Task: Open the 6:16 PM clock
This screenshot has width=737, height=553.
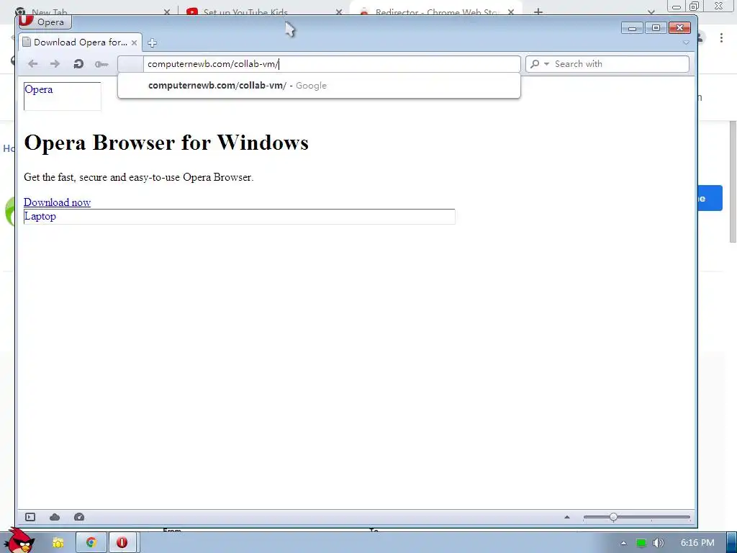Action: (697, 543)
